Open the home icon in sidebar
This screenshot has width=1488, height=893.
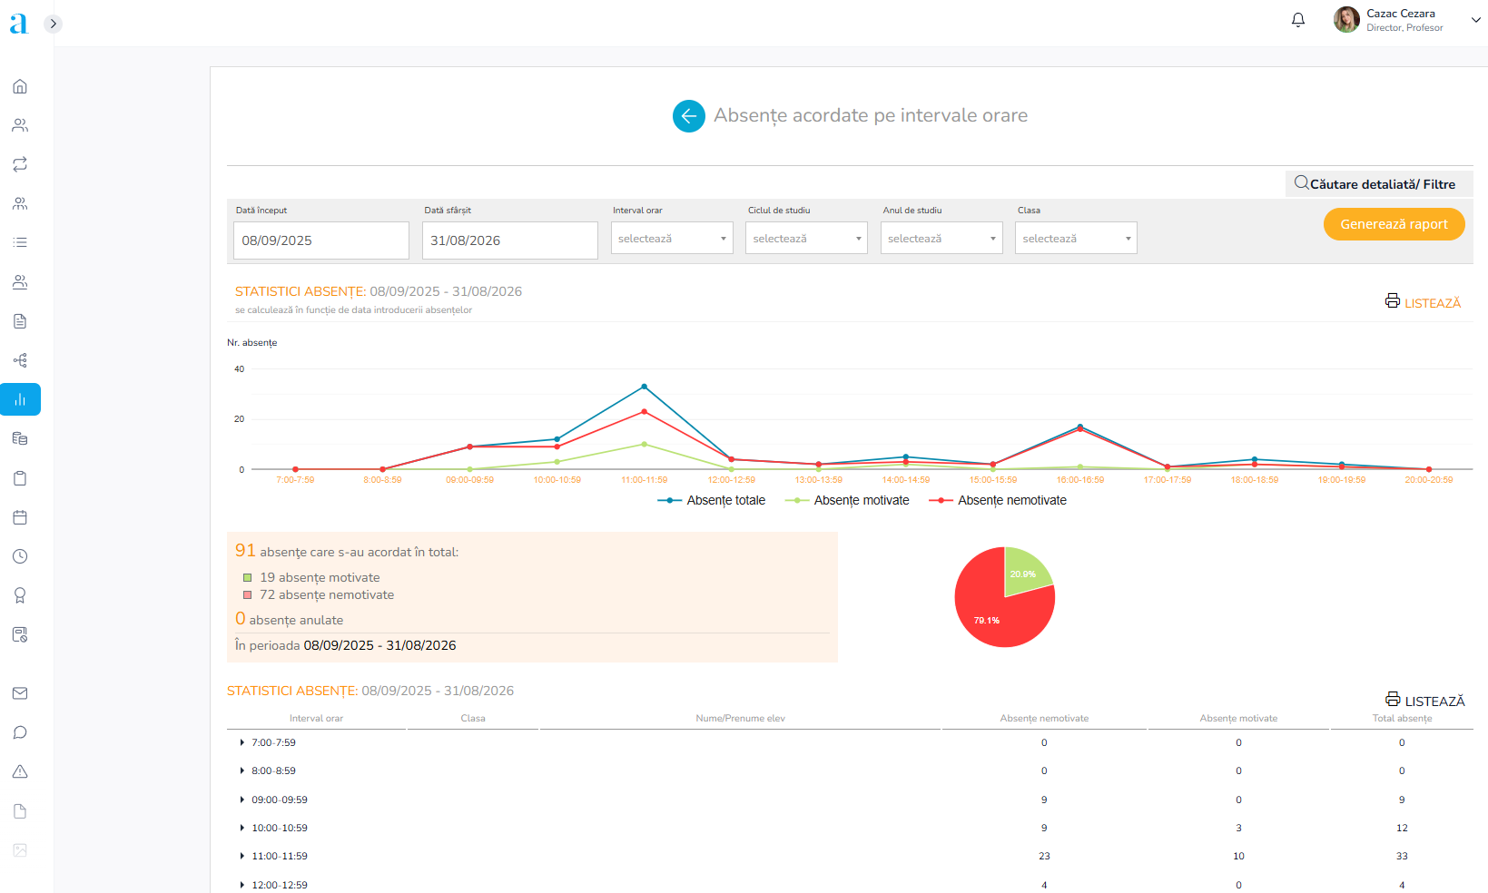[20, 86]
